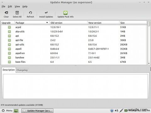Select the alsa-utils package name

[x=20, y=31]
